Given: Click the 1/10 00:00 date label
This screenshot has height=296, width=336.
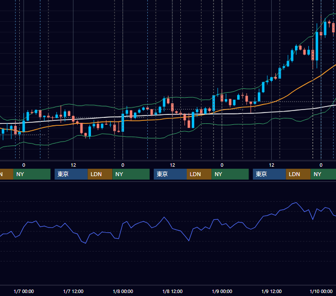Looking at the screenshot, I should click(x=321, y=291).
